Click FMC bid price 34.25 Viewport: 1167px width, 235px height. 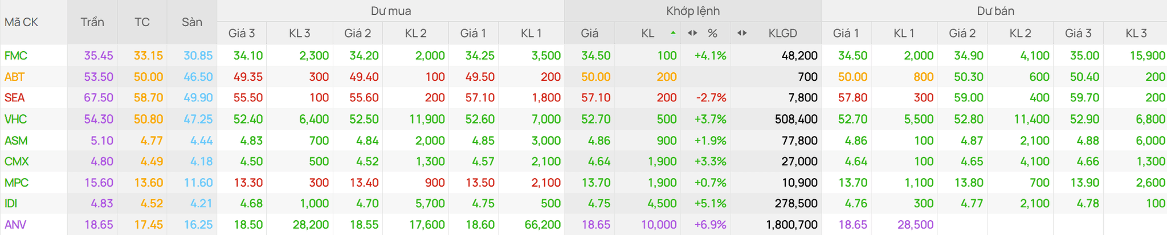point(480,56)
